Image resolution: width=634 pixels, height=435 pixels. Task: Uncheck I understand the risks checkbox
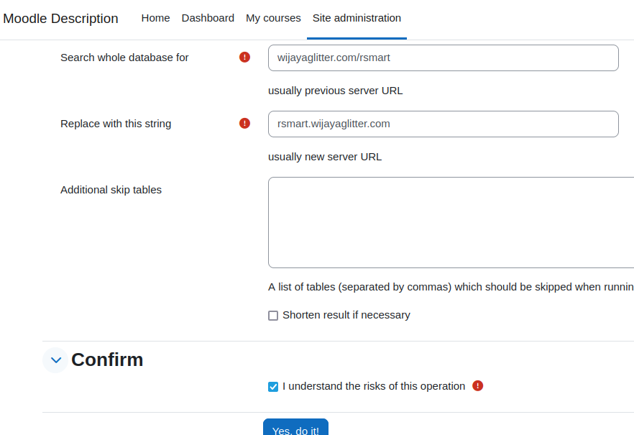[x=273, y=387]
